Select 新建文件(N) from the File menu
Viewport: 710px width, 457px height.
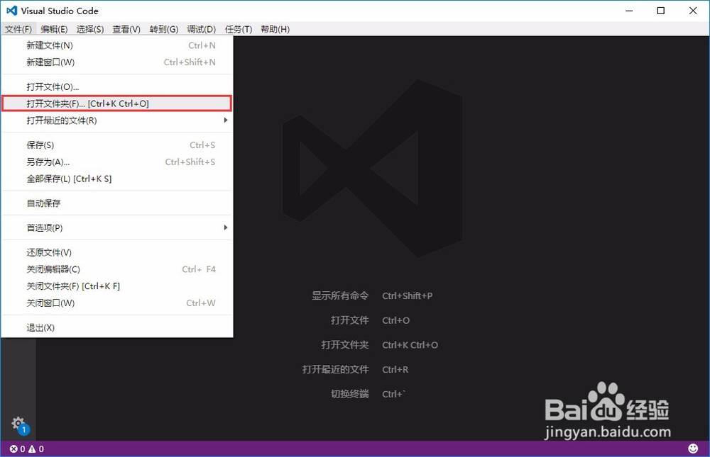click(x=49, y=45)
